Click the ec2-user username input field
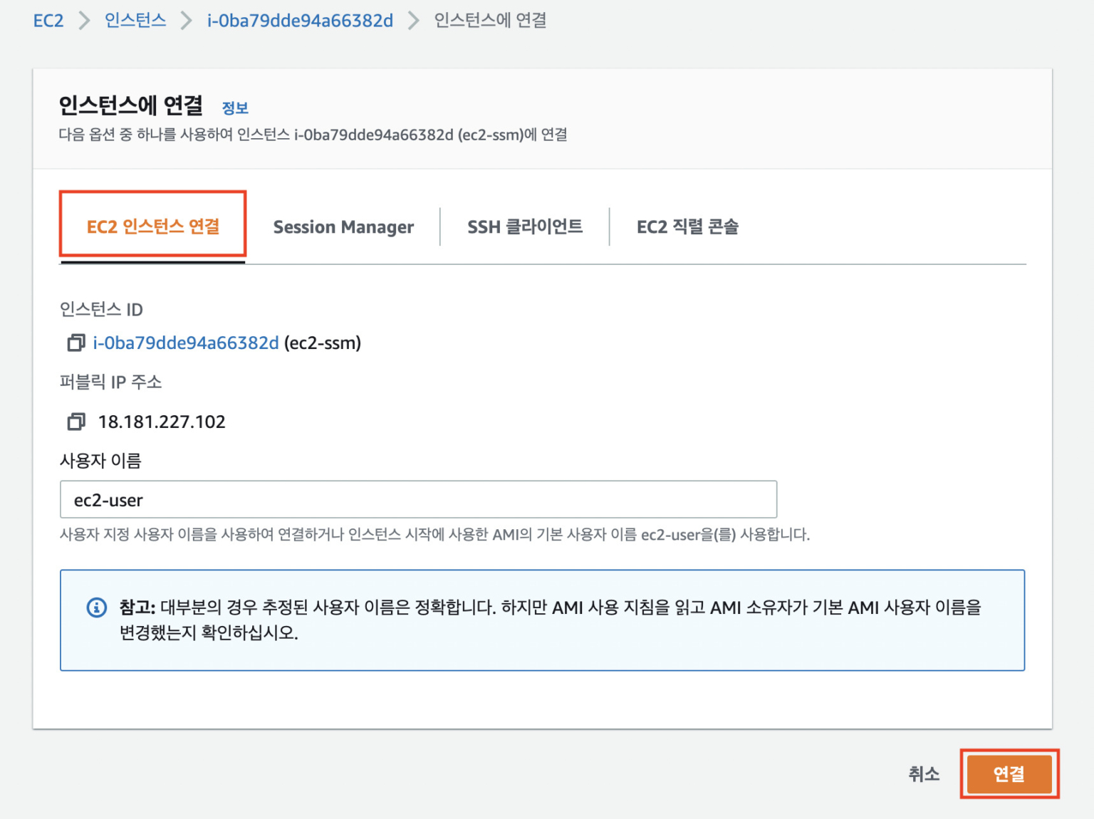 click(417, 499)
